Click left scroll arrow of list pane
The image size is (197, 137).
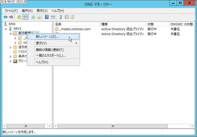pyautogui.click(x=56, y=126)
